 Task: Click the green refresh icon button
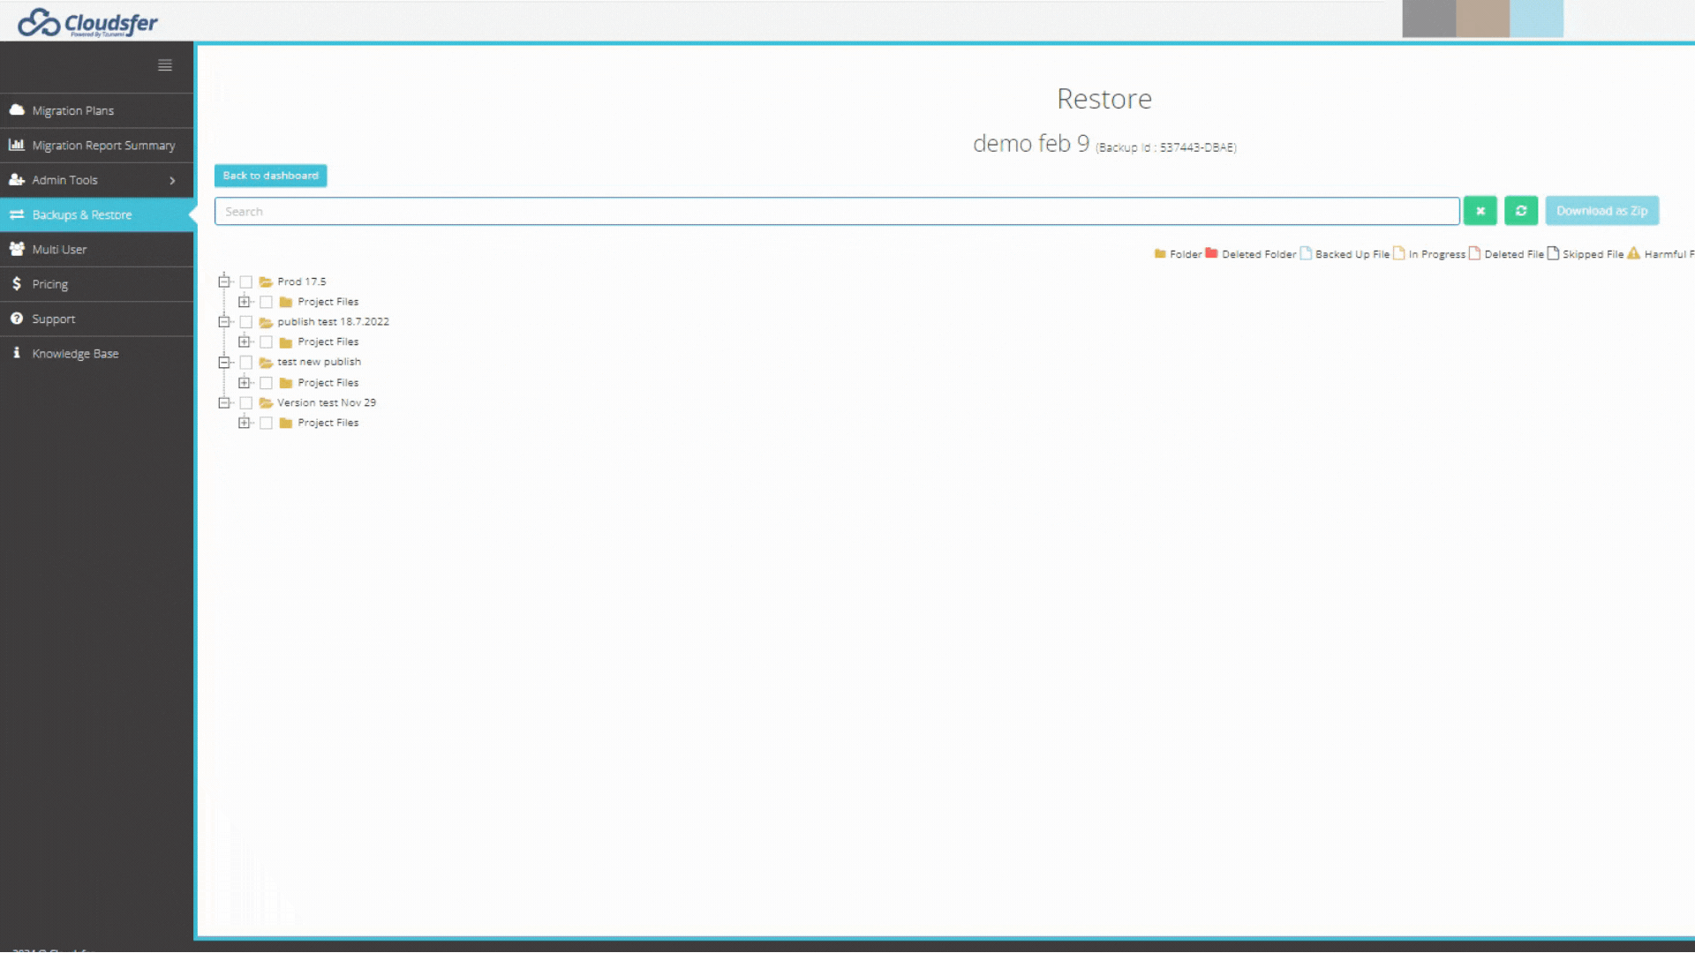click(1521, 211)
